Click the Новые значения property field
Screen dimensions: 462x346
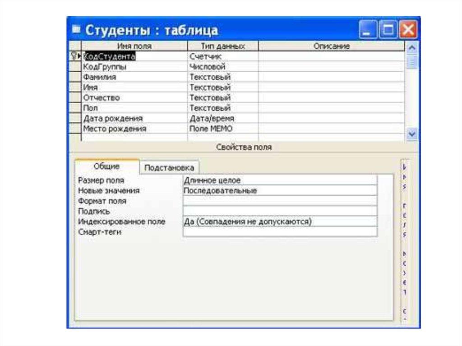[279, 191]
